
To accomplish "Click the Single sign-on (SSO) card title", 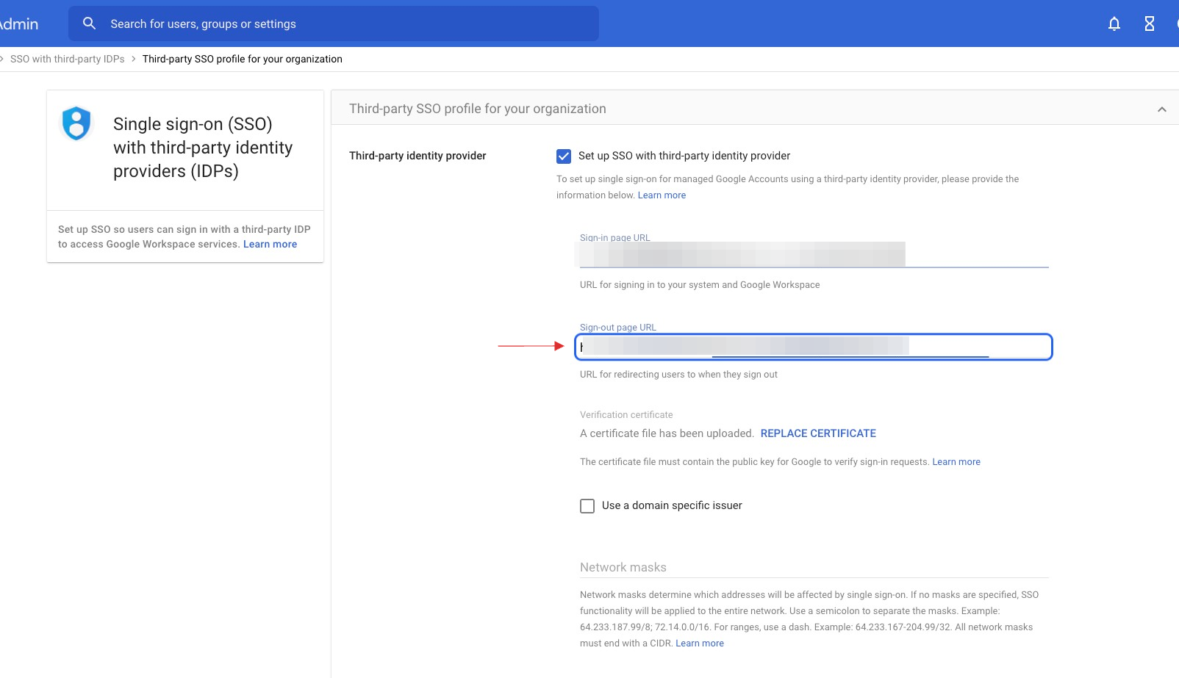I will (203, 148).
